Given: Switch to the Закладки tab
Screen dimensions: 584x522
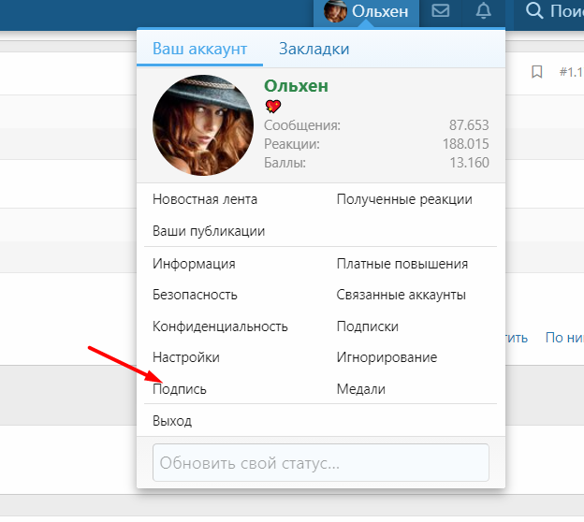Looking at the screenshot, I should (x=314, y=49).
